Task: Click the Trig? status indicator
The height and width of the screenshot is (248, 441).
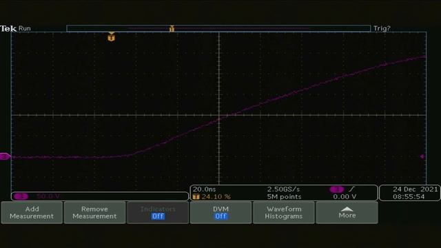Action: tap(382, 28)
